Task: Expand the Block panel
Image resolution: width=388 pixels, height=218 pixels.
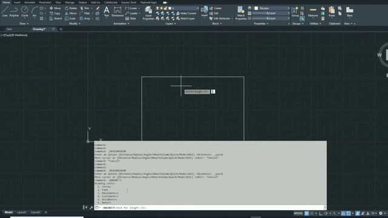Action: pos(217,24)
